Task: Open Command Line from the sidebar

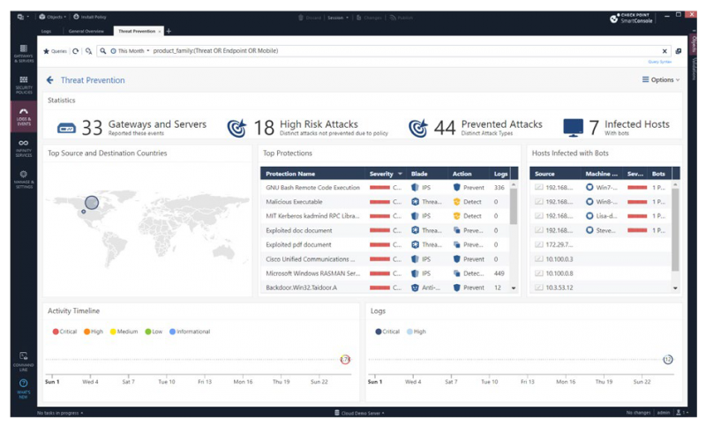Action: 24,362
